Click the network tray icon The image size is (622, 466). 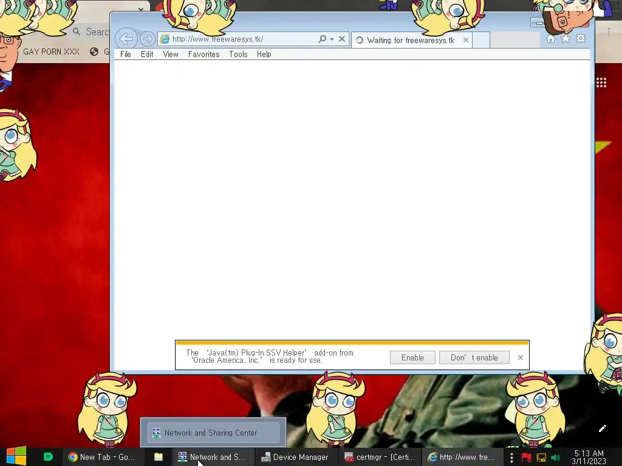point(541,458)
